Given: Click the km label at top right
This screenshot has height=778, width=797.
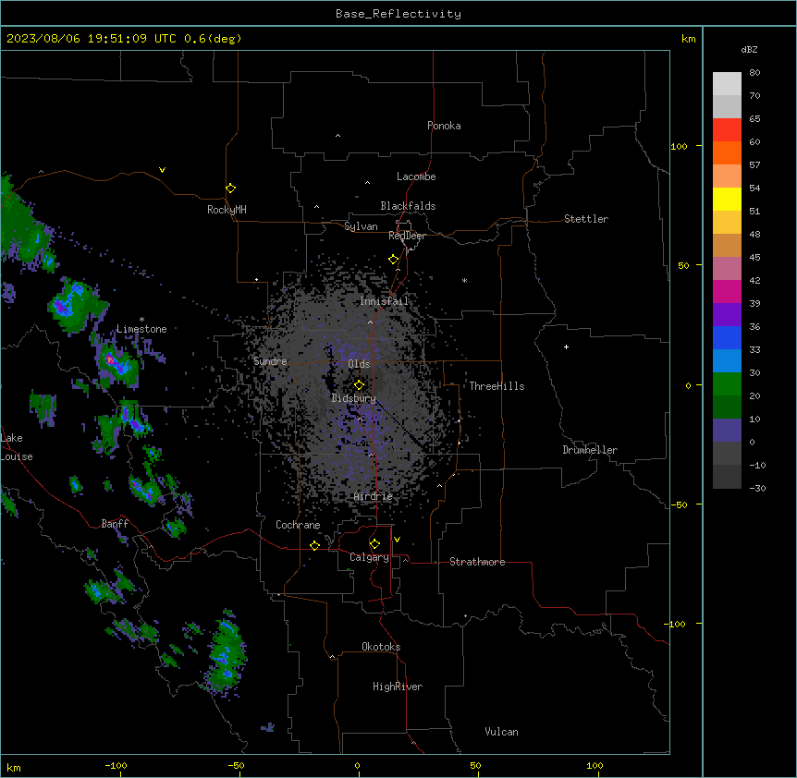Looking at the screenshot, I should [x=688, y=39].
